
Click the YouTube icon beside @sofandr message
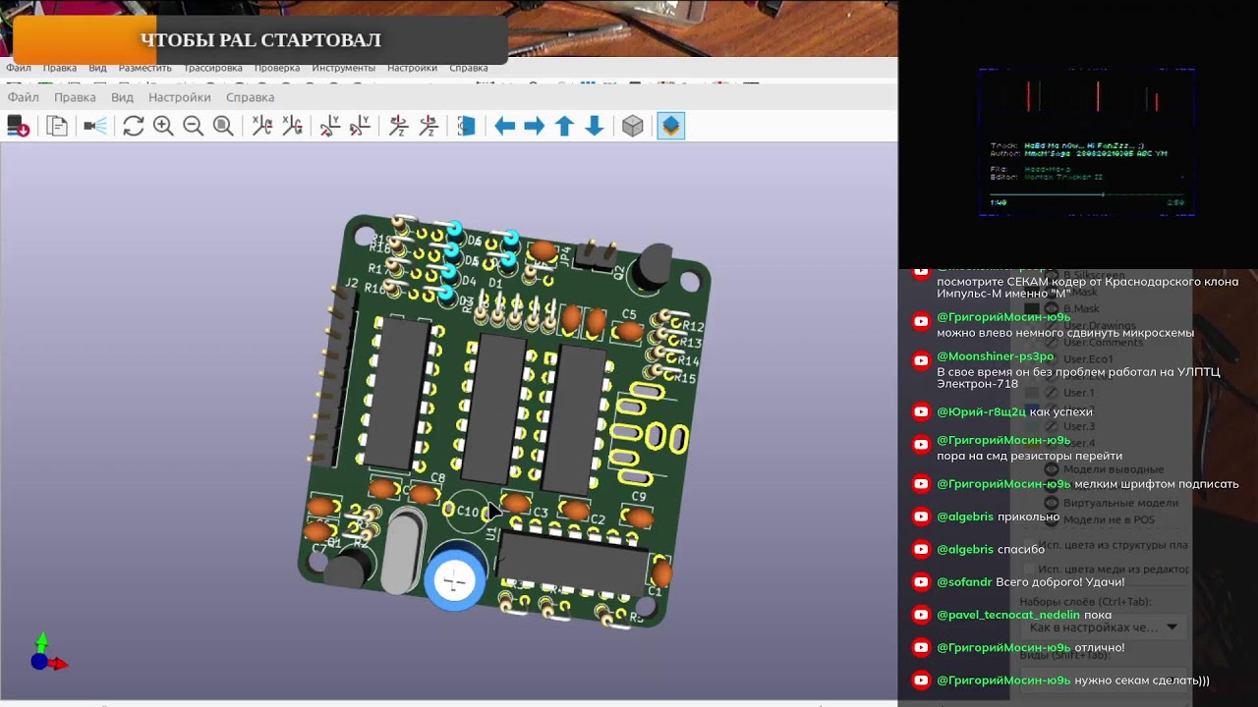pyautogui.click(x=921, y=582)
